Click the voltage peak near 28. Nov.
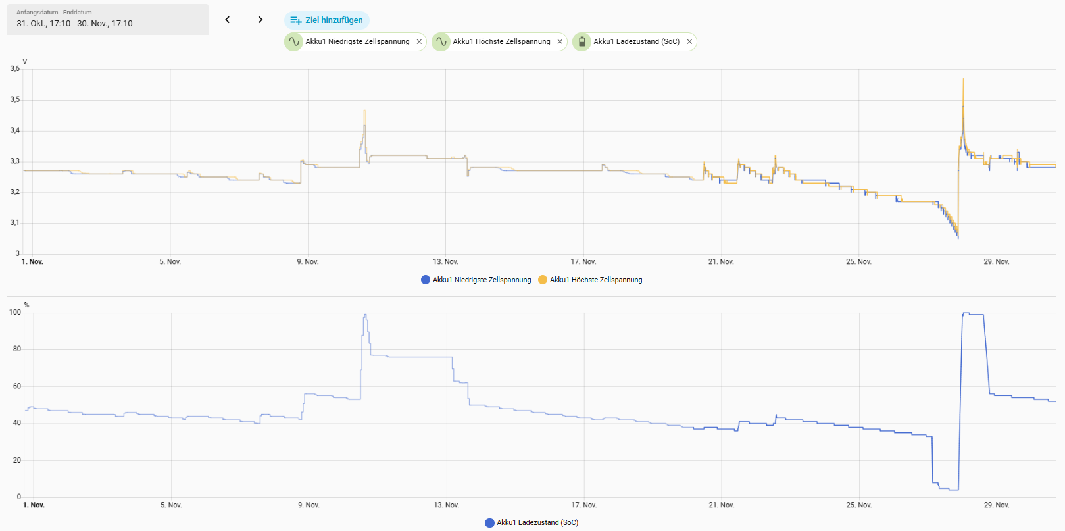The image size is (1065, 531). [x=963, y=80]
